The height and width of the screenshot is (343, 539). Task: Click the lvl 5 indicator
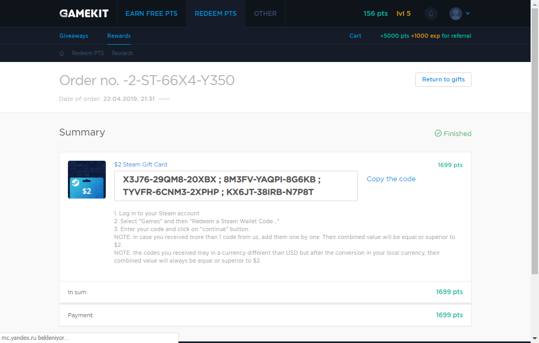pos(404,13)
